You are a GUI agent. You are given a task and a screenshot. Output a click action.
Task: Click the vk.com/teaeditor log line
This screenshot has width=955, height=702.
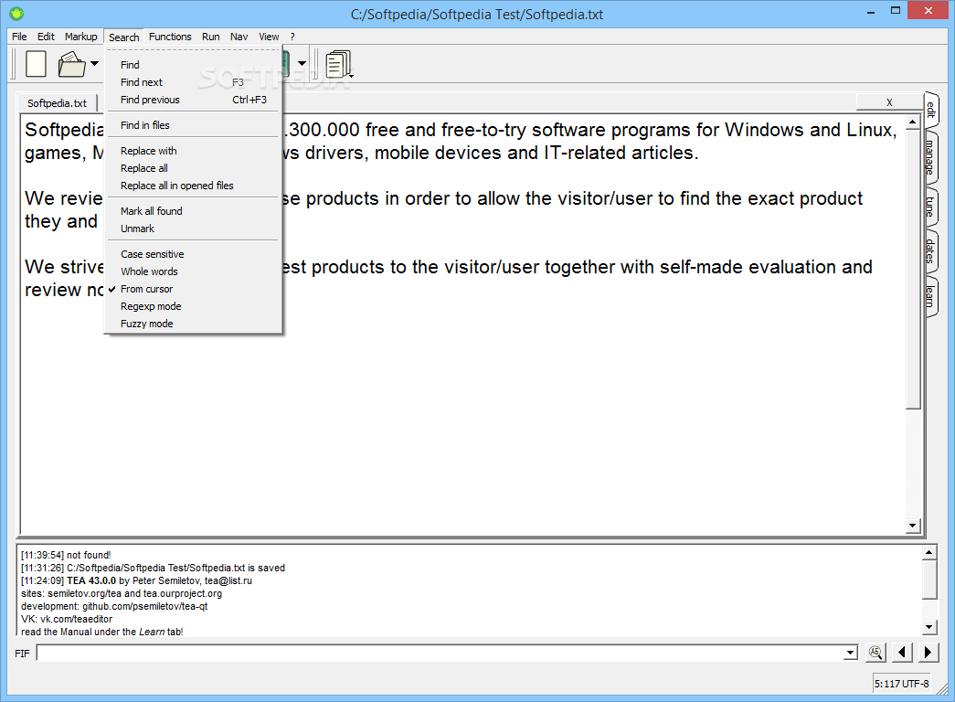[x=67, y=619]
